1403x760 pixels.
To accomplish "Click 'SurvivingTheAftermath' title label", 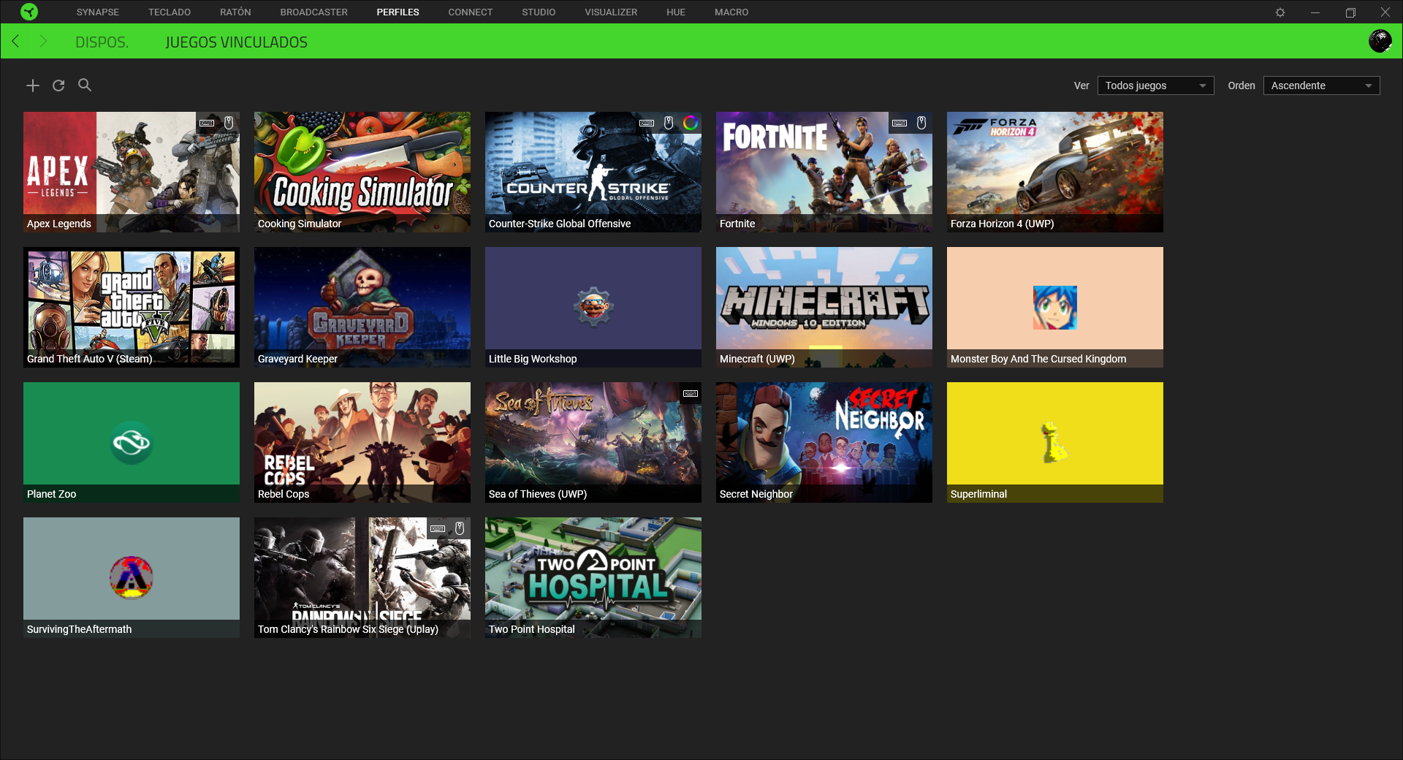I will pyautogui.click(x=80, y=629).
